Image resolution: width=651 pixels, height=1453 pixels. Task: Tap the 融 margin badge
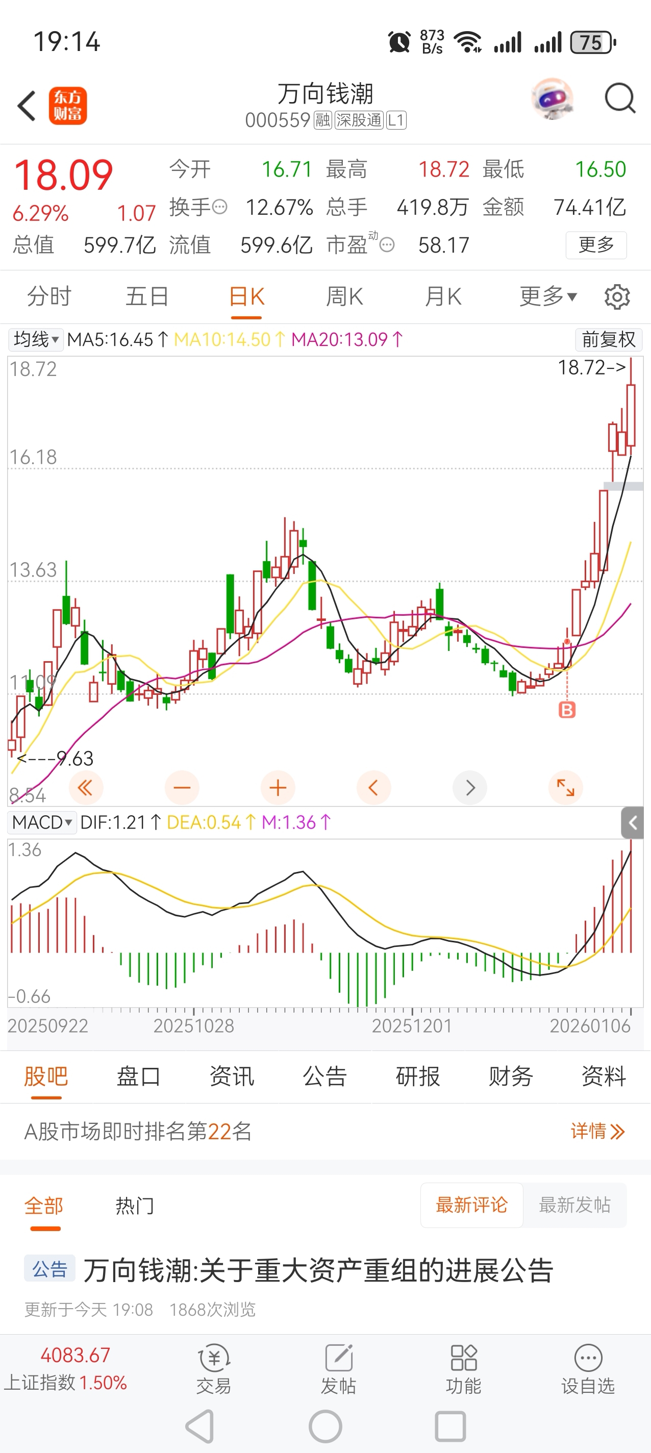322,120
